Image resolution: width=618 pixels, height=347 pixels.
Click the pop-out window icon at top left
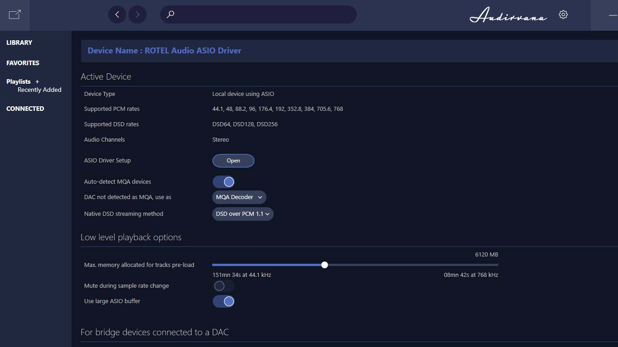point(14,14)
